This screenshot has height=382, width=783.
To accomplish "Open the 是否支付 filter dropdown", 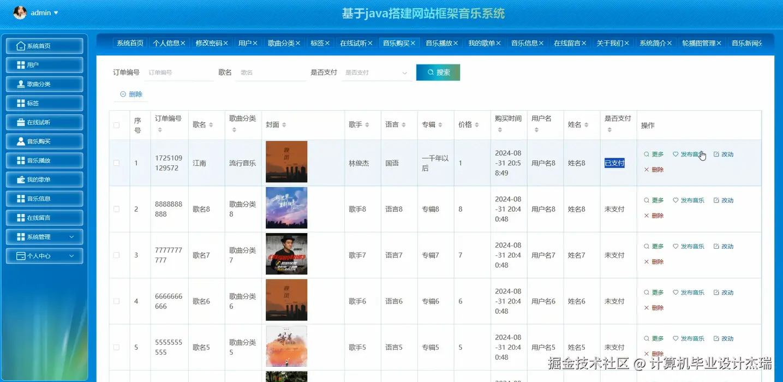I will (x=376, y=73).
